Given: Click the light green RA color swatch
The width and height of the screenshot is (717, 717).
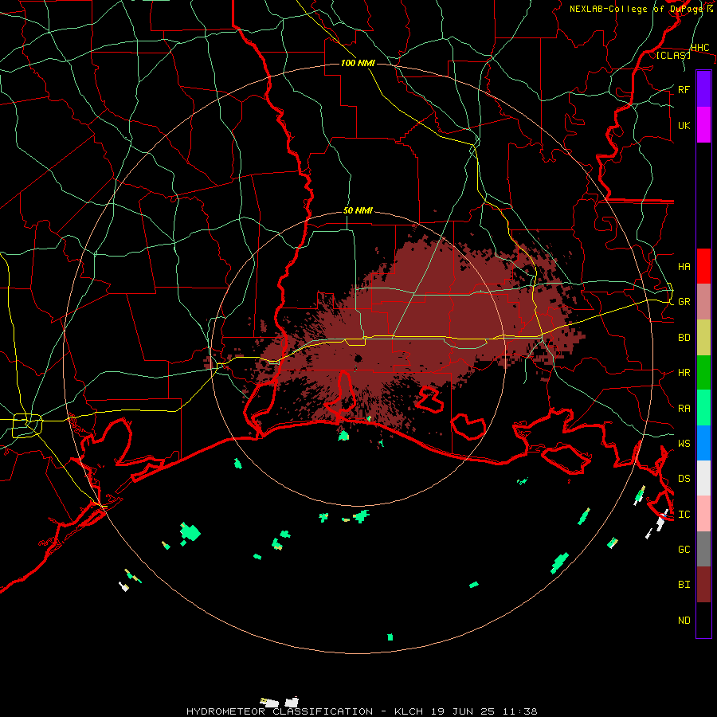Looking at the screenshot, I should coord(703,408).
